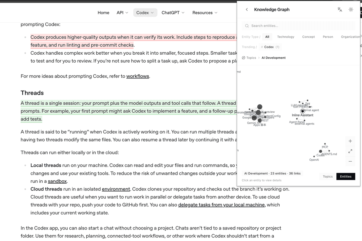Select the All entity type filter
The image size is (362, 241).
[267, 37]
